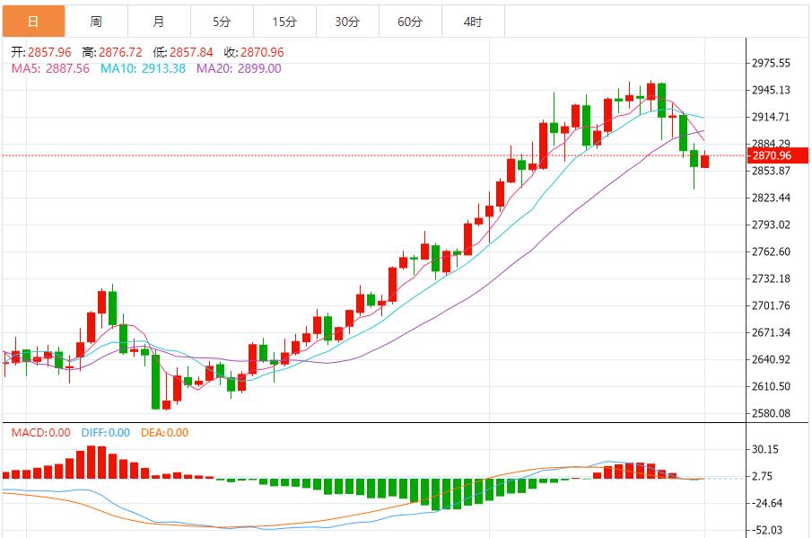Click the DIFF: 0.00 legend label

tap(105, 433)
